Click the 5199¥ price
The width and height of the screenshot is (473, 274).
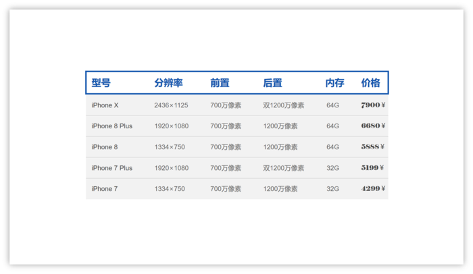pyautogui.click(x=372, y=167)
